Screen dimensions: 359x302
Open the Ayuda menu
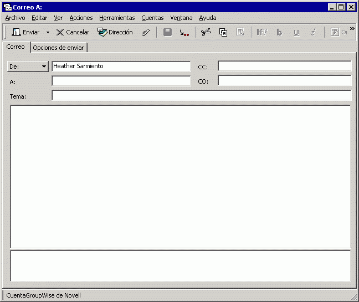208,18
